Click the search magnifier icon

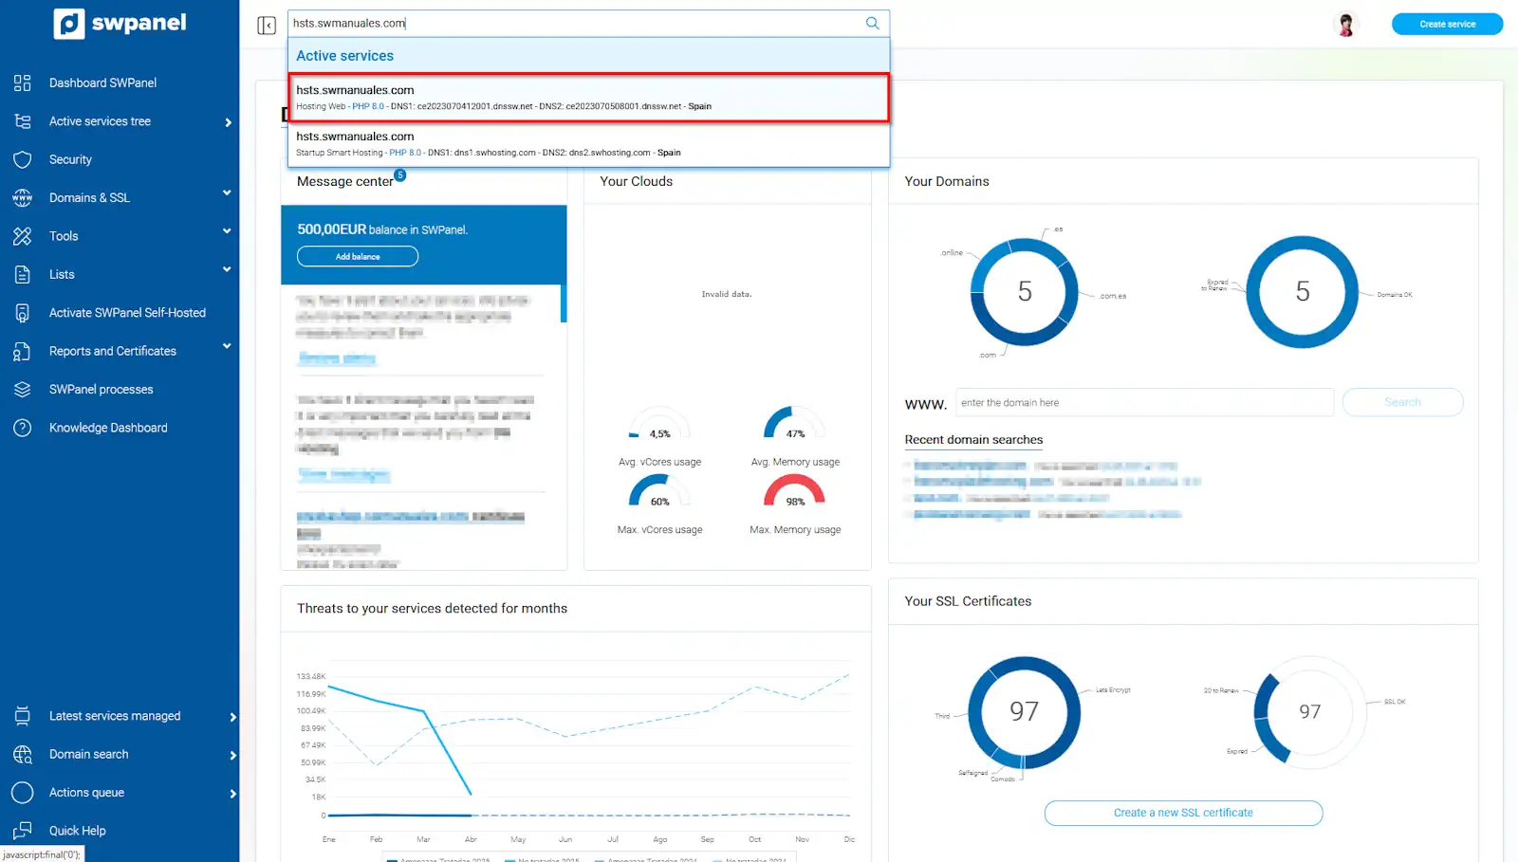873,23
